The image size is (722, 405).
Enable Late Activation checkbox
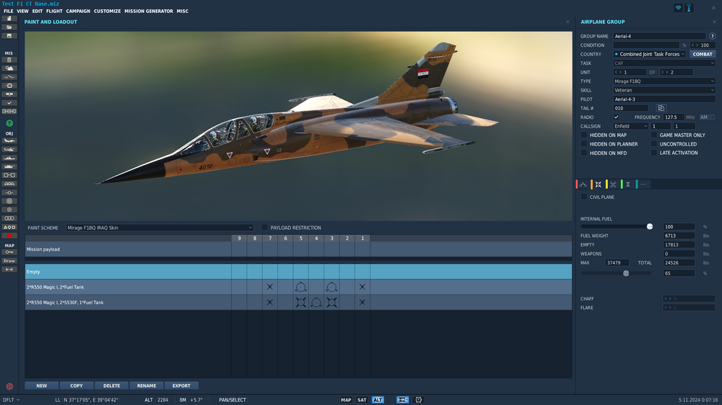tap(654, 153)
